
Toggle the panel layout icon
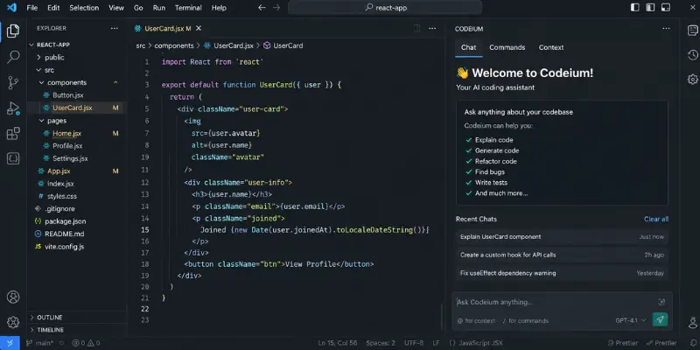[650, 8]
